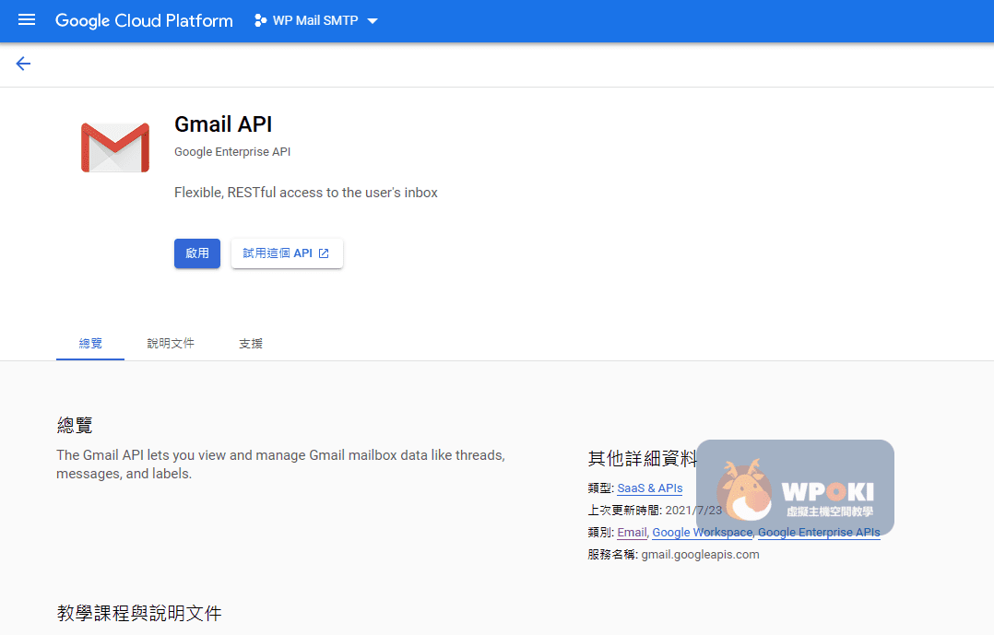994x635 pixels.
Task: Follow the Email category link
Action: [x=632, y=532]
